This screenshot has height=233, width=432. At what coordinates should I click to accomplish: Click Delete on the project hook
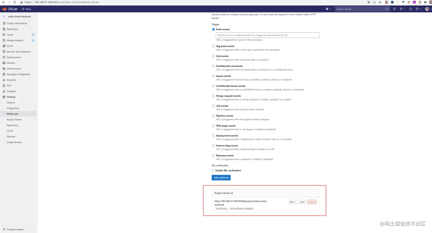[x=312, y=202]
